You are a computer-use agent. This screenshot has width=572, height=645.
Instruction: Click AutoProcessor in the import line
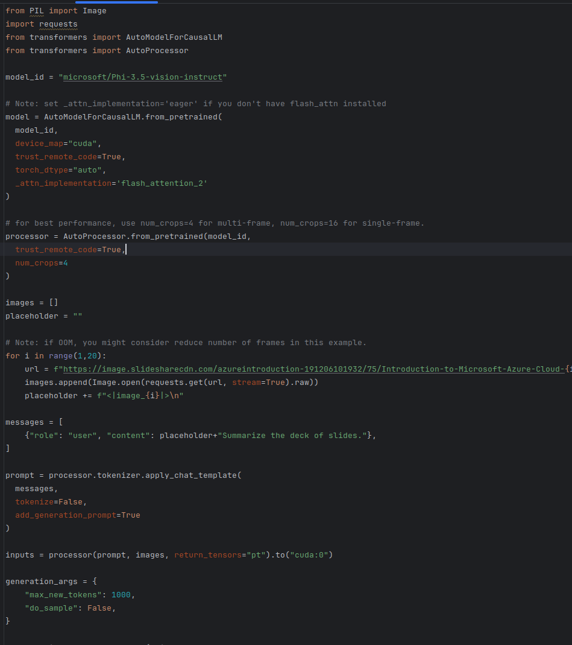click(x=157, y=51)
